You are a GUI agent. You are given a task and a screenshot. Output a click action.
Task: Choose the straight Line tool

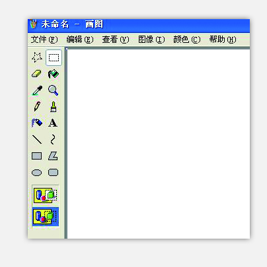37,139
